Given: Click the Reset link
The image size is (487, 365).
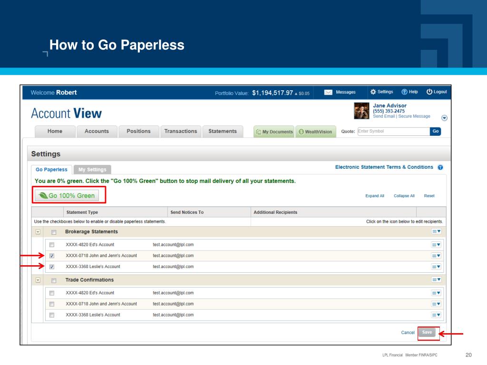Looking at the screenshot, I should pos(429,196).
